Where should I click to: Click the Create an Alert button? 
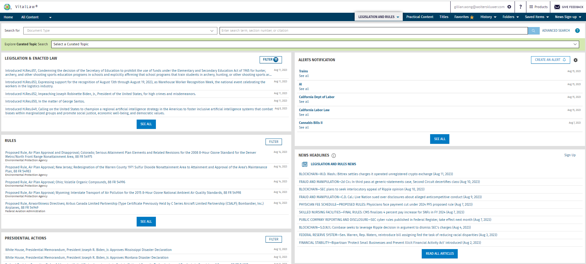coord(550,60)
